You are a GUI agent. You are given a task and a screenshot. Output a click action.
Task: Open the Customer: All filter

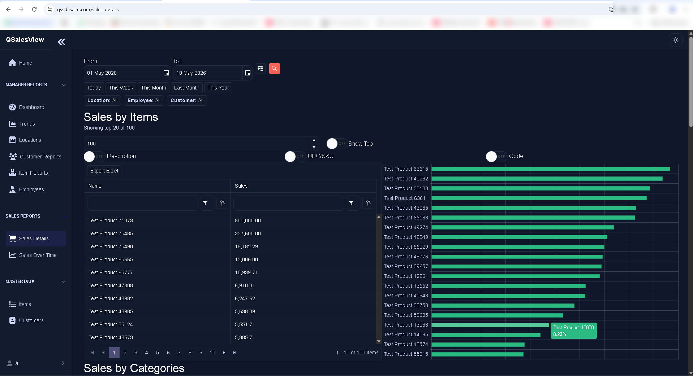point(187,100)
